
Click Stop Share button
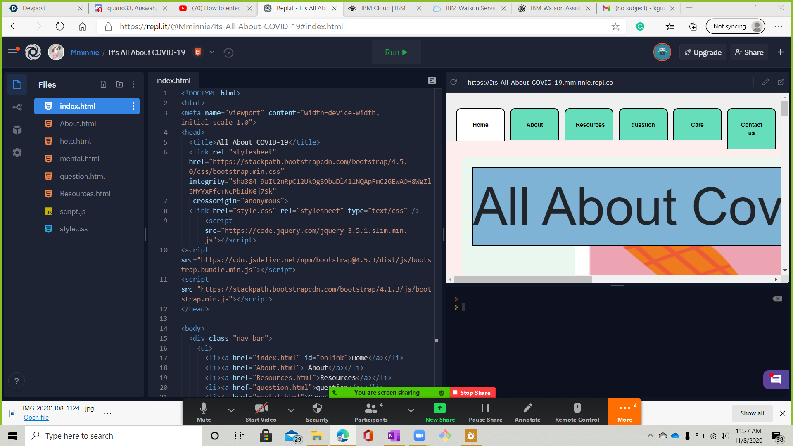(x=472, y=393)
